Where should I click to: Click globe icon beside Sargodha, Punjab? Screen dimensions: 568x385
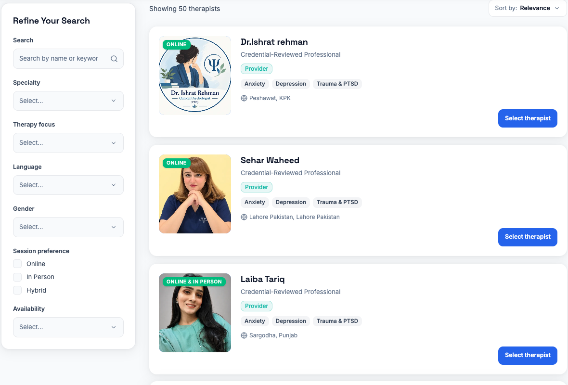[x=244, y=335]
